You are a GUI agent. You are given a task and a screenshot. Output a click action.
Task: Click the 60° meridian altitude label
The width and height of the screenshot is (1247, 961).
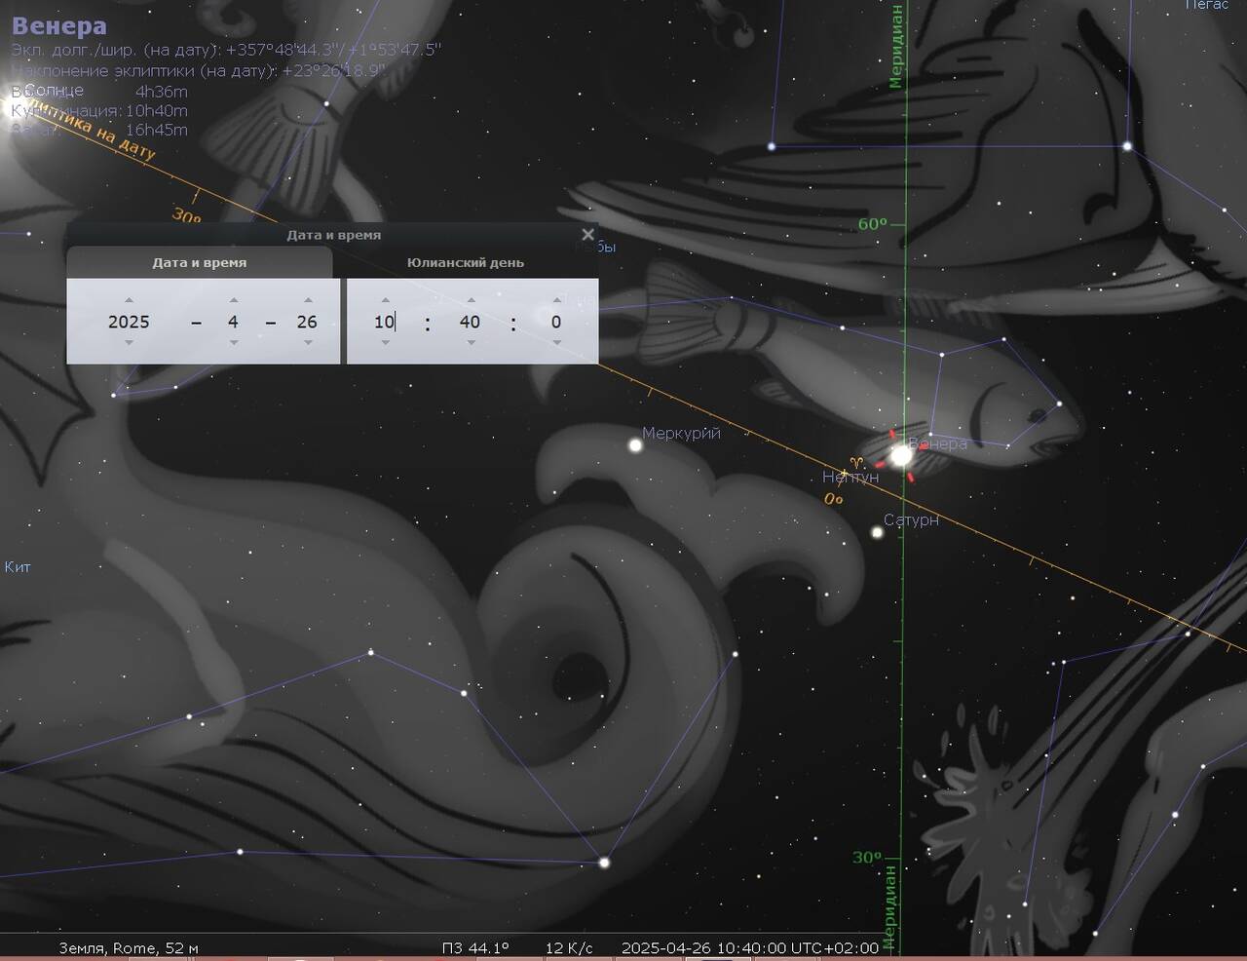873,224
